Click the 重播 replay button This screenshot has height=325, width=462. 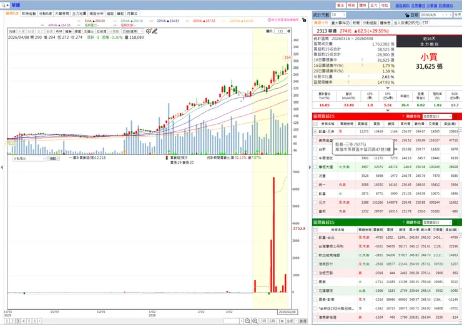(303, 321)
